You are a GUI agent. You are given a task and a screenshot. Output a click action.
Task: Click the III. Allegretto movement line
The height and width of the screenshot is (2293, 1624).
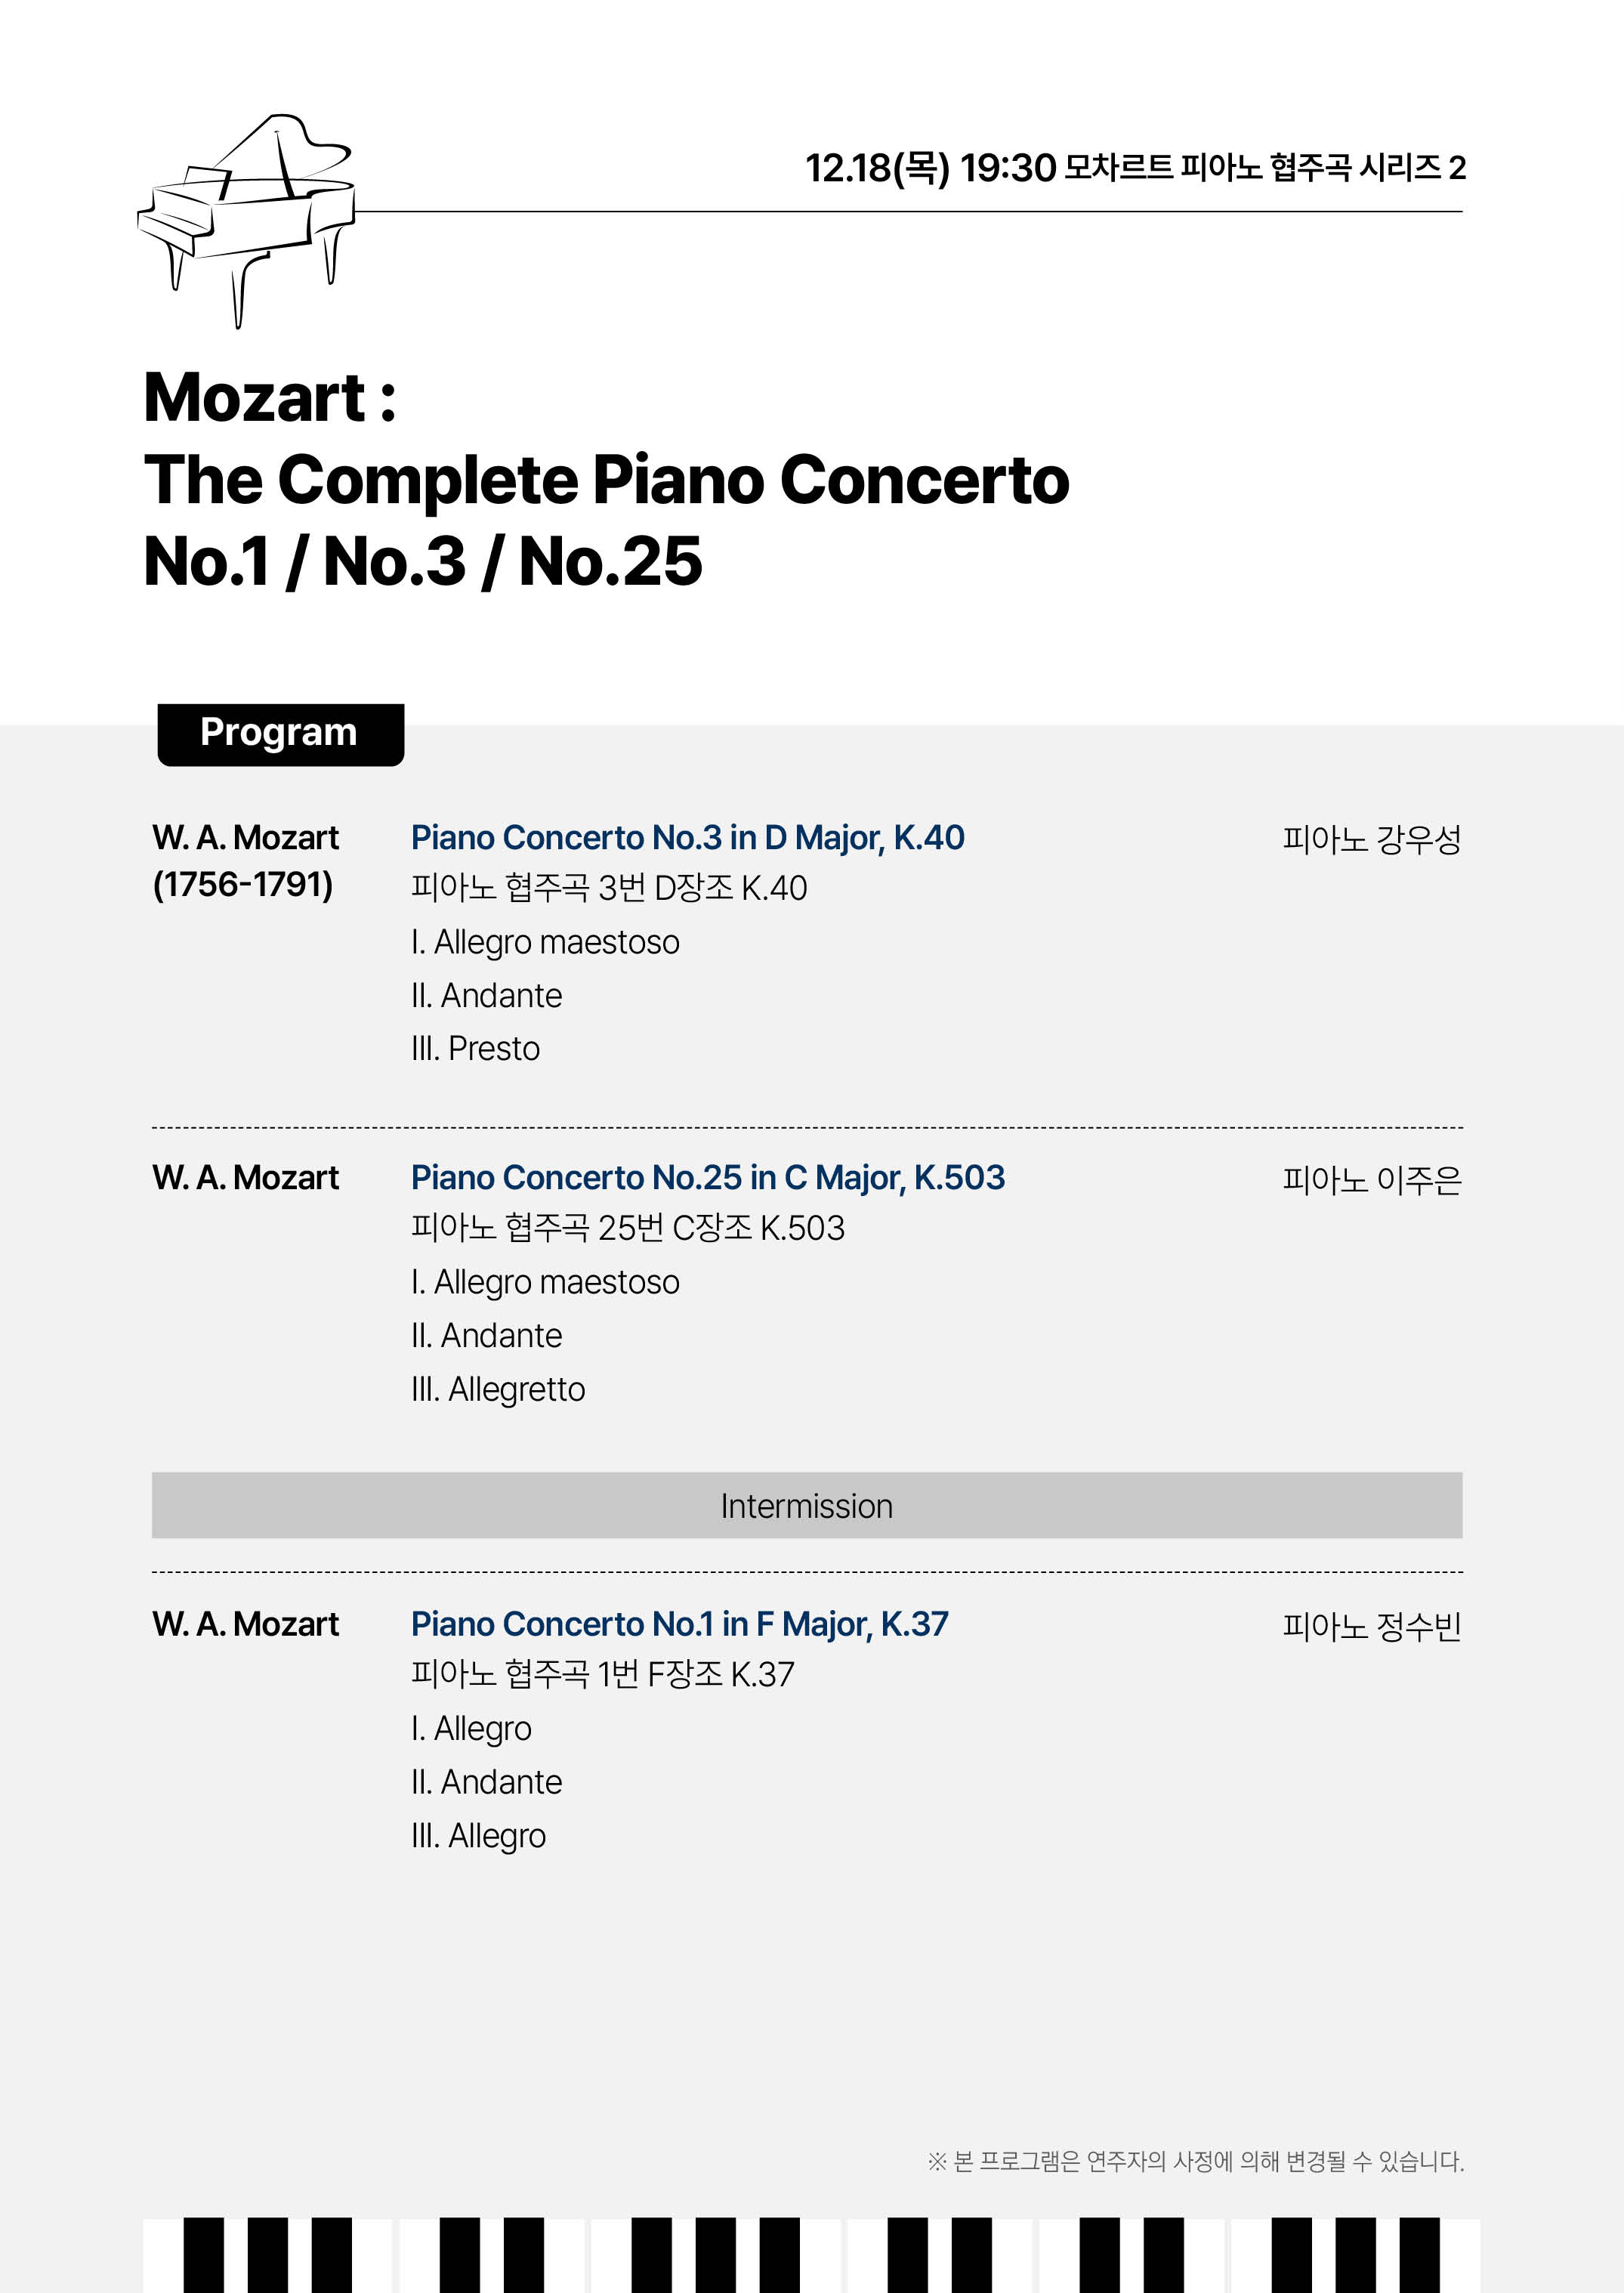498,1389
